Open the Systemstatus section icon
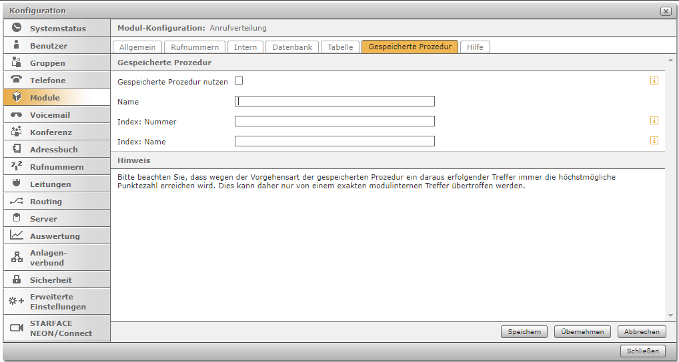The width and height of the screenshot is (679, 362). (17, 28)
